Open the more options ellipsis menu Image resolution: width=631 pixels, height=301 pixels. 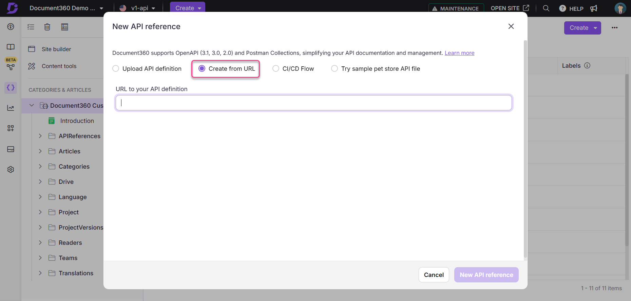pyautogui.click(x=615, y=28)
